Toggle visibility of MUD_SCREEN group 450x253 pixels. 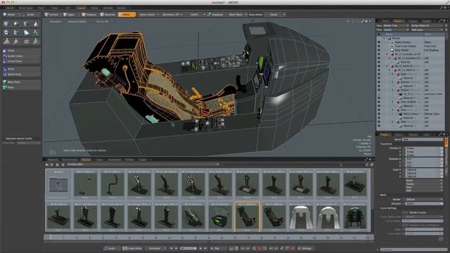[x=378, y=102]
